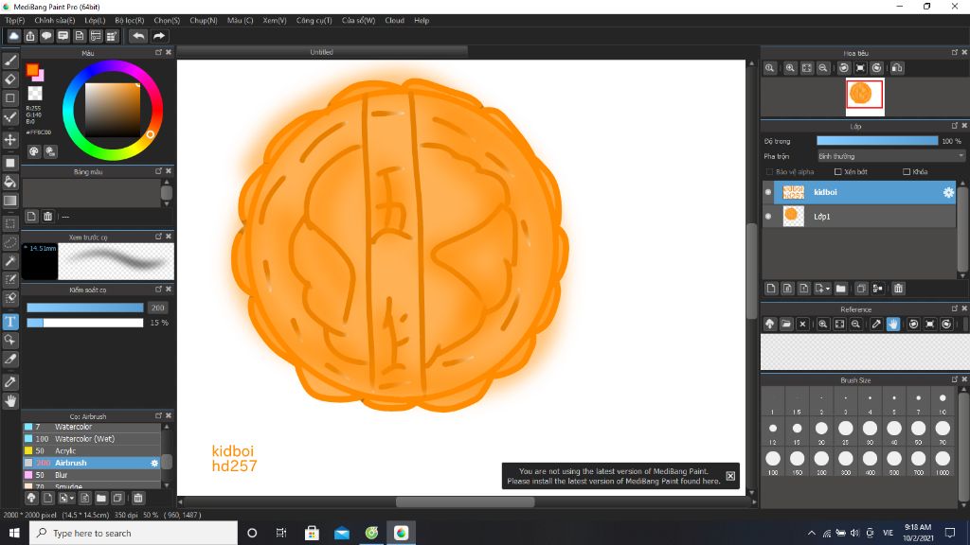
Task: Enable the Xén bớt clipping checkbox
Action: (x=837, y=172)
